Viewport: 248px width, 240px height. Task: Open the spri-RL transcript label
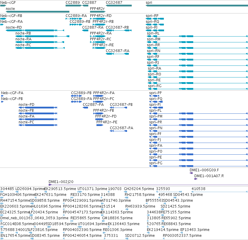coord(153,33)
